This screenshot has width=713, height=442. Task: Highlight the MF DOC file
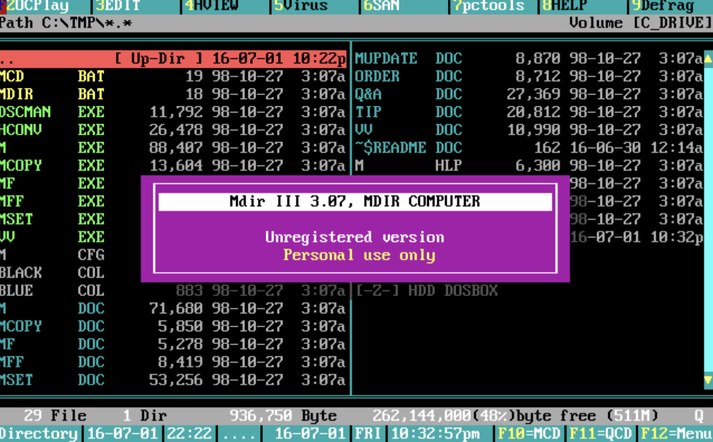coord(173,345)
